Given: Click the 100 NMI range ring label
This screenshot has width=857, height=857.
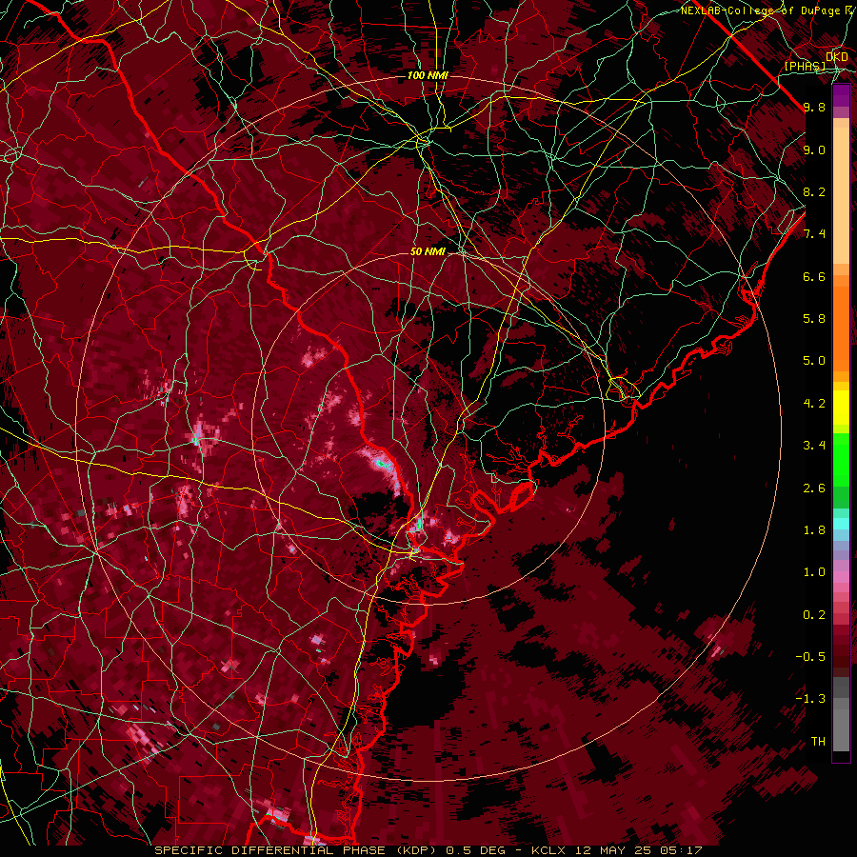Looking at the screenshot, I should tap(428, 75).
